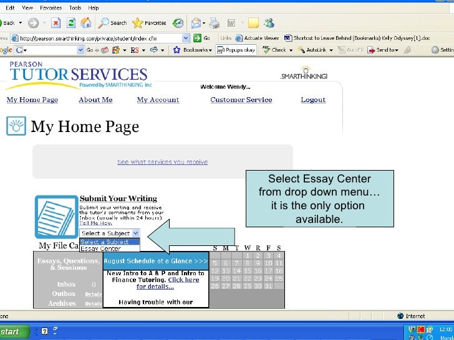The height and width of the screenshot is (340, 454).
Task: Click the Refresh page icon
Action: 71,23
